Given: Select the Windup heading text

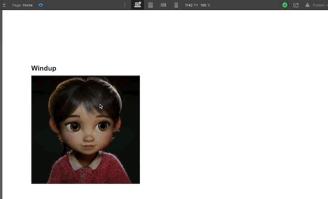Looking at the screenshot, I should [44, 68].
